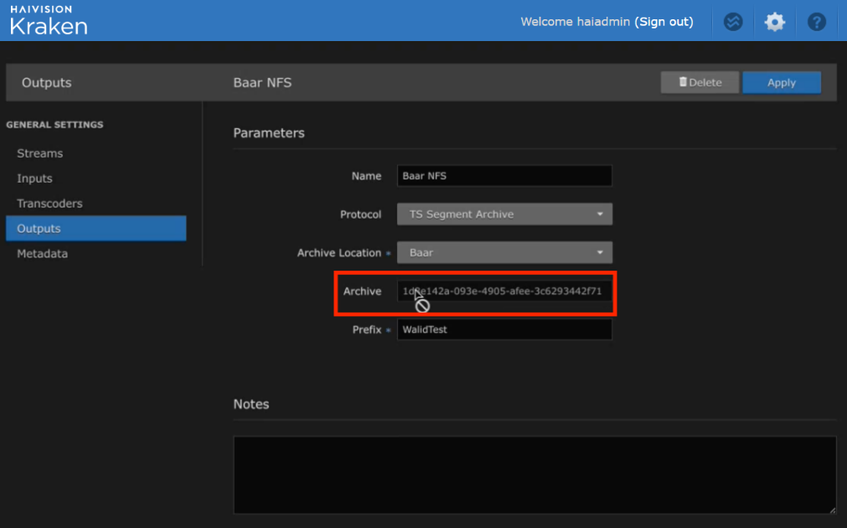Apply the output changes
This screenshot has height=528, width=847.
click(781, 83)
